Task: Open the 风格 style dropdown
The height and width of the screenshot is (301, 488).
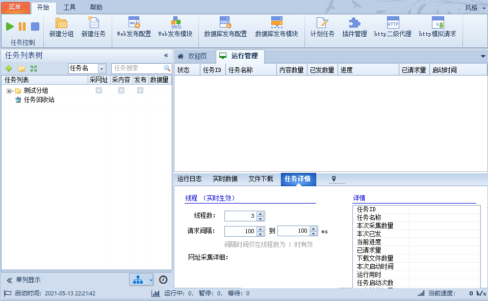Action: point(475,8)
